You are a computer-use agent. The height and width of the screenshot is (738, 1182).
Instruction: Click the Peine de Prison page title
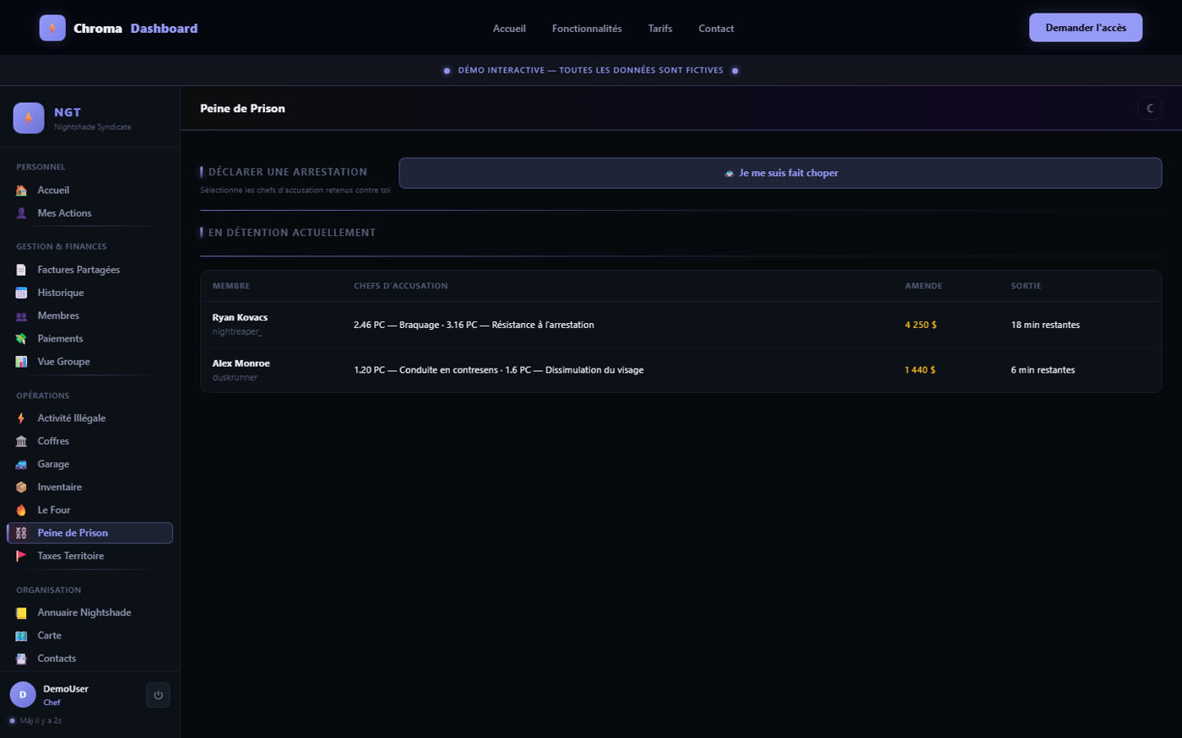pyautogui.click(x=242, y=109)
